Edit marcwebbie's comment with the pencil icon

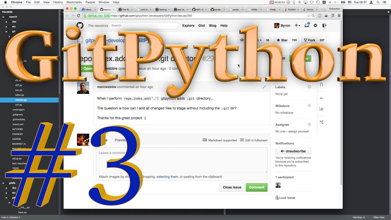[x=265, y=87]
